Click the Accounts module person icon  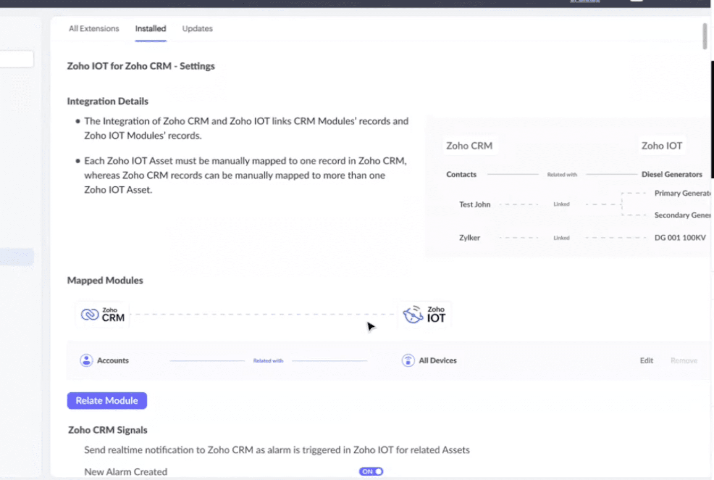[86, 360]
